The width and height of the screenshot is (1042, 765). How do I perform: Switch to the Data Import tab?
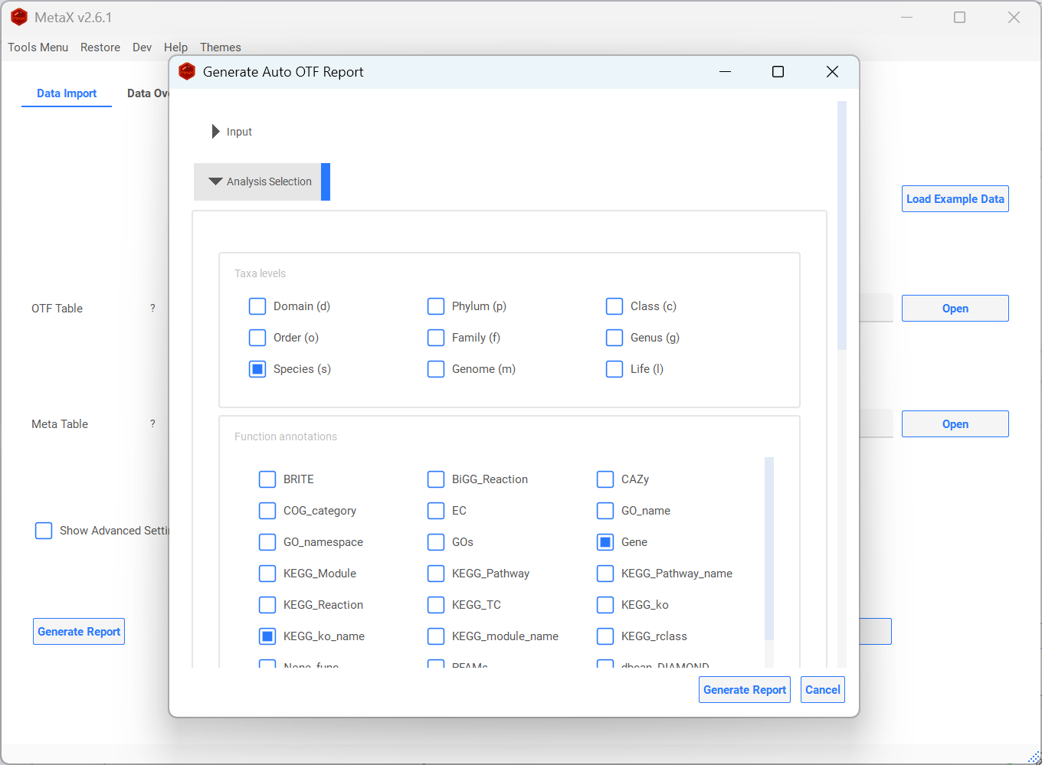(x=67, y=93)
